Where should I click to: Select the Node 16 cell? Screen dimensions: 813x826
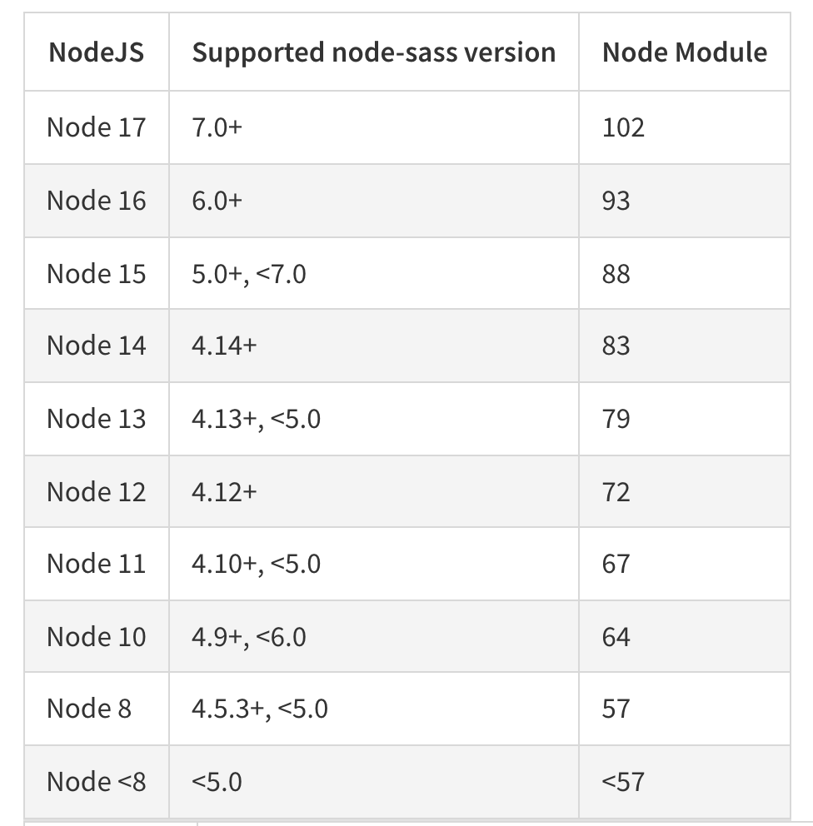tap(97, 201)
